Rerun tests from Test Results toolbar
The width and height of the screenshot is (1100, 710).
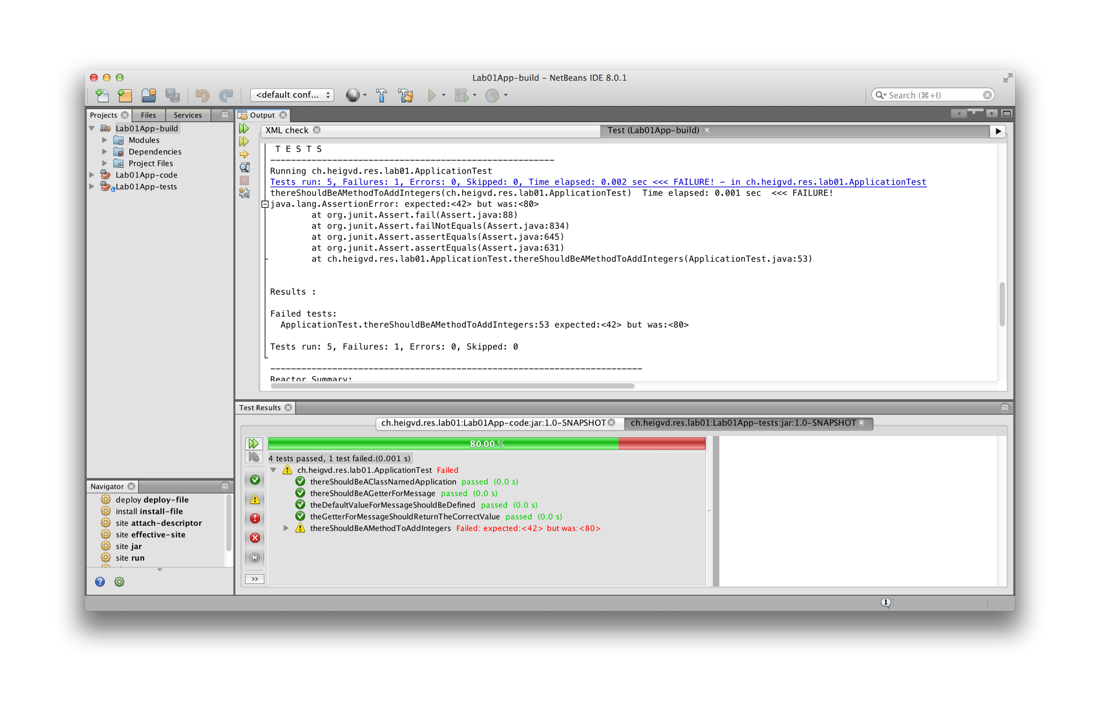coord(254,444)
